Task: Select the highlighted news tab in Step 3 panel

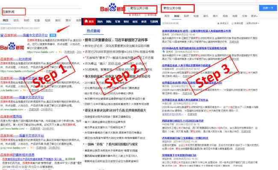Action: [x=177, y=16]
